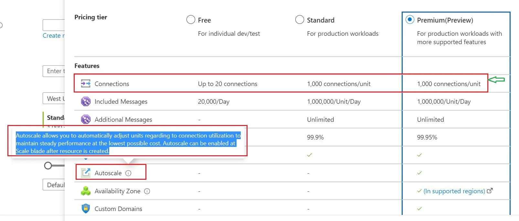The height and width of the screenshot is (221, 519).
Task: Click the highlighted Autoscale tooltip text
Action: (128, 143)
